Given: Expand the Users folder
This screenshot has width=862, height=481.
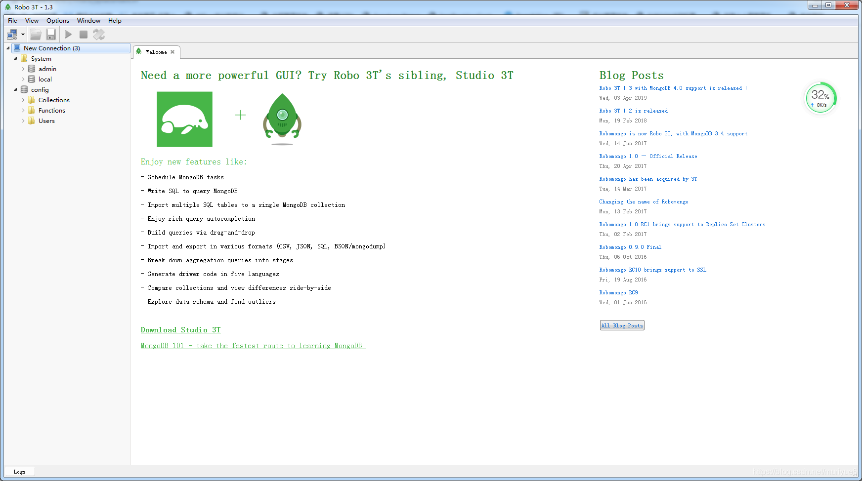Looking at the screenshot, I should click(23, 120).
